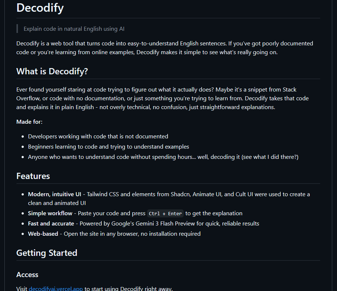Screen dimensions: 337x291
Task: Click the "Anyone who wants to understand" list item
Action: [163, 157]
